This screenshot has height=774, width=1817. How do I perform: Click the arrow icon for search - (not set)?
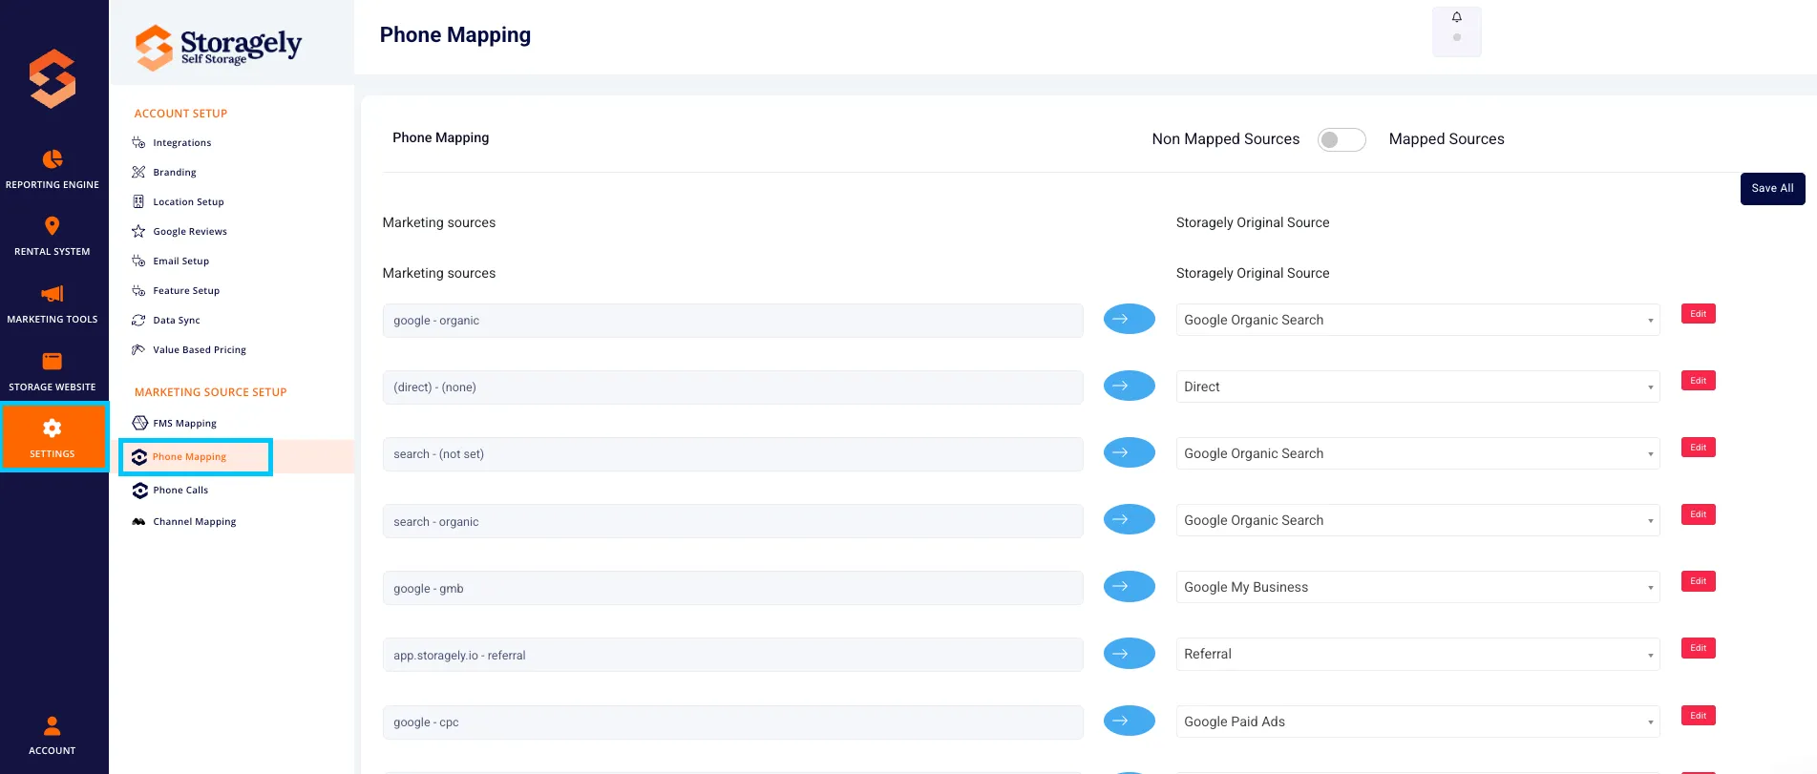[x=1130, y=452]
